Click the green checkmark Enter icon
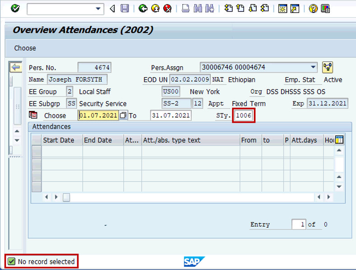The image size is (356, 270). tap(15, 9)
